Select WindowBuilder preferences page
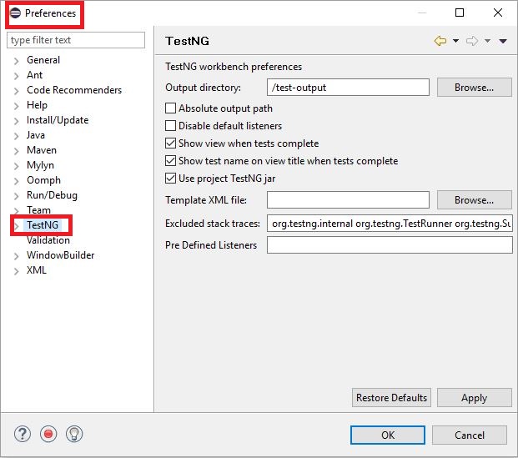The image size is (518, 458). (x=61, y=255)
